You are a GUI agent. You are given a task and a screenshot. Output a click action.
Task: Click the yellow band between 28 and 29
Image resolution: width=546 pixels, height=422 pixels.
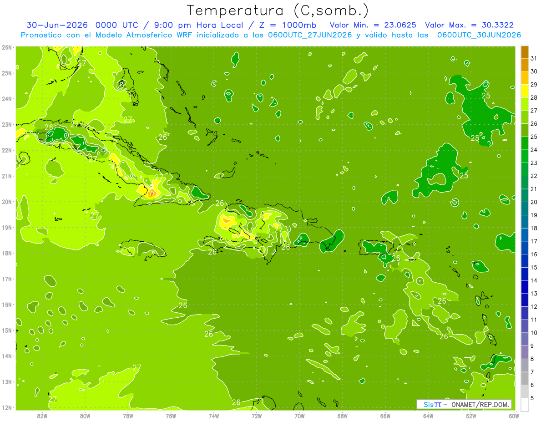pyautogui.click(x=525, y=91)
